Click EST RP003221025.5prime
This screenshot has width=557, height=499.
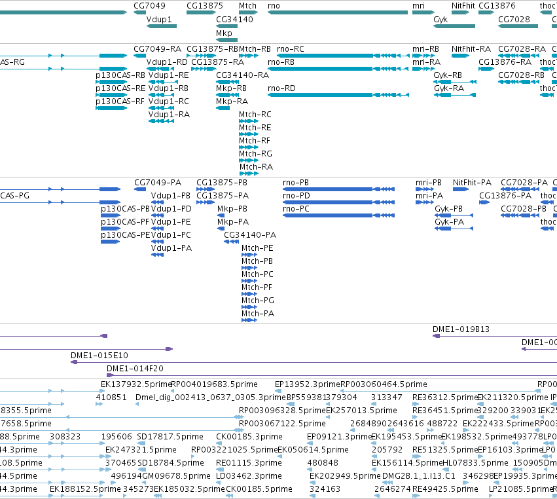pos(234,450)
